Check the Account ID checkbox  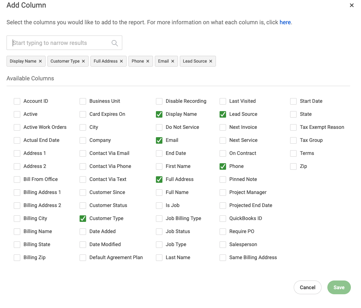tap(17, 101)
